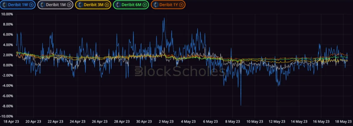Click the 30 Apr 23 date label
This screenshot has width=353, height=126.
point(144,122)
